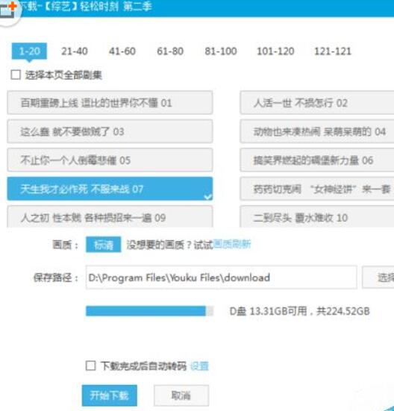Open the 画质刷新 link
Screen dimensions: 394x411
point(232,245)
